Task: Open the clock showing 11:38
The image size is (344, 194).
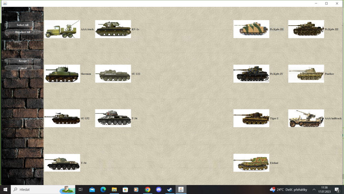Action: tap(324, 190)
